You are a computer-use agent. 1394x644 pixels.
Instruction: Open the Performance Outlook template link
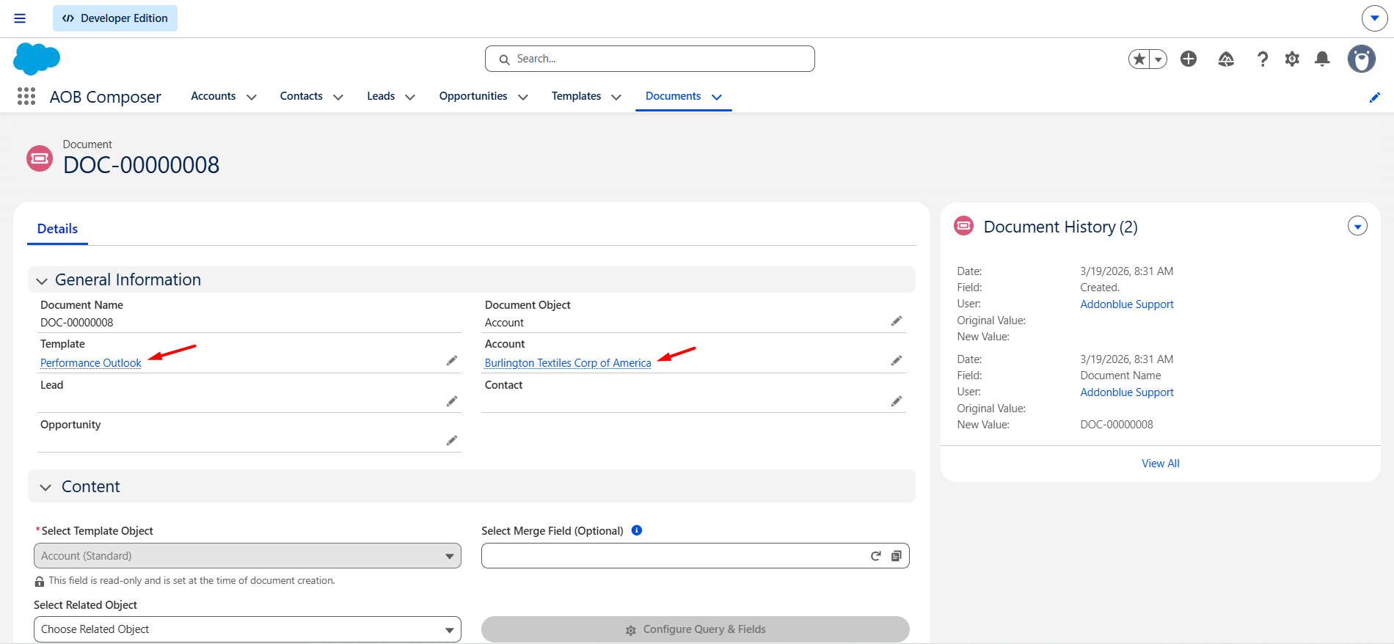(x=91, y=363)
